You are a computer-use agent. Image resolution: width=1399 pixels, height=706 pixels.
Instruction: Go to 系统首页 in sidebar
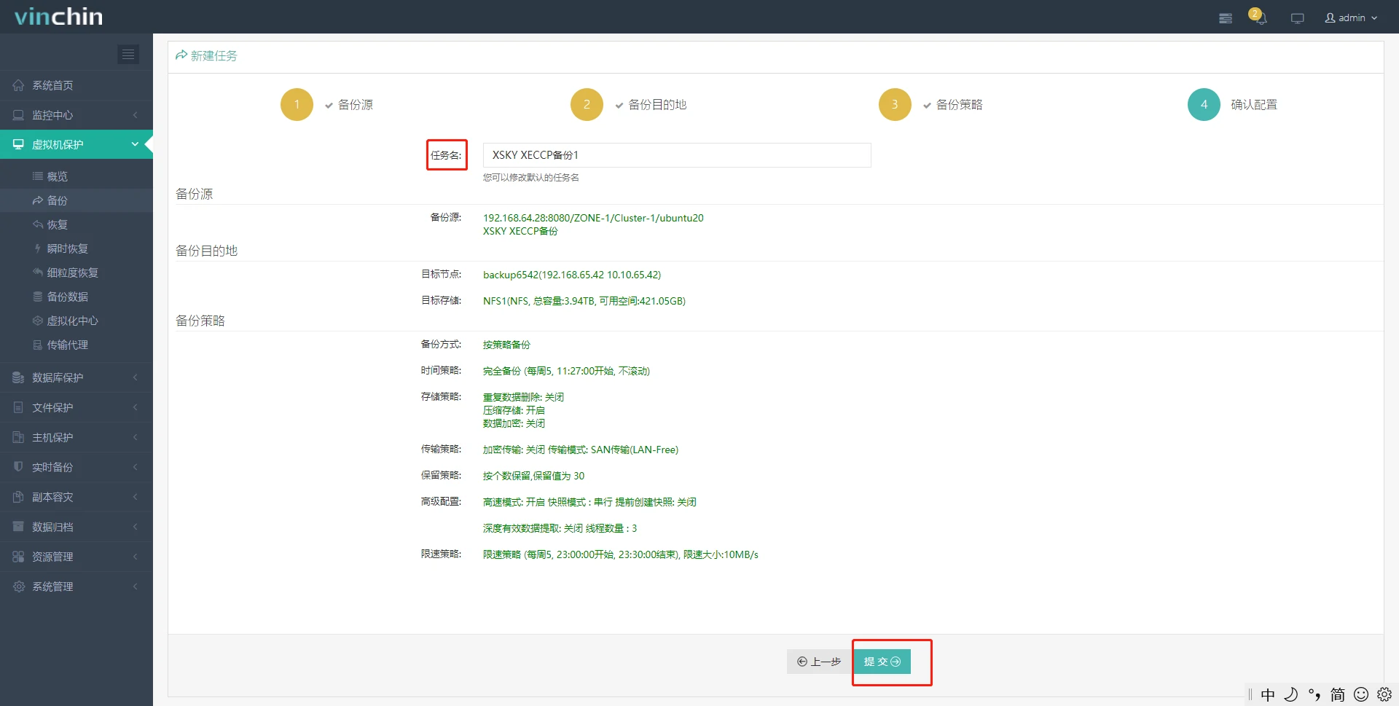pos(77,85)
